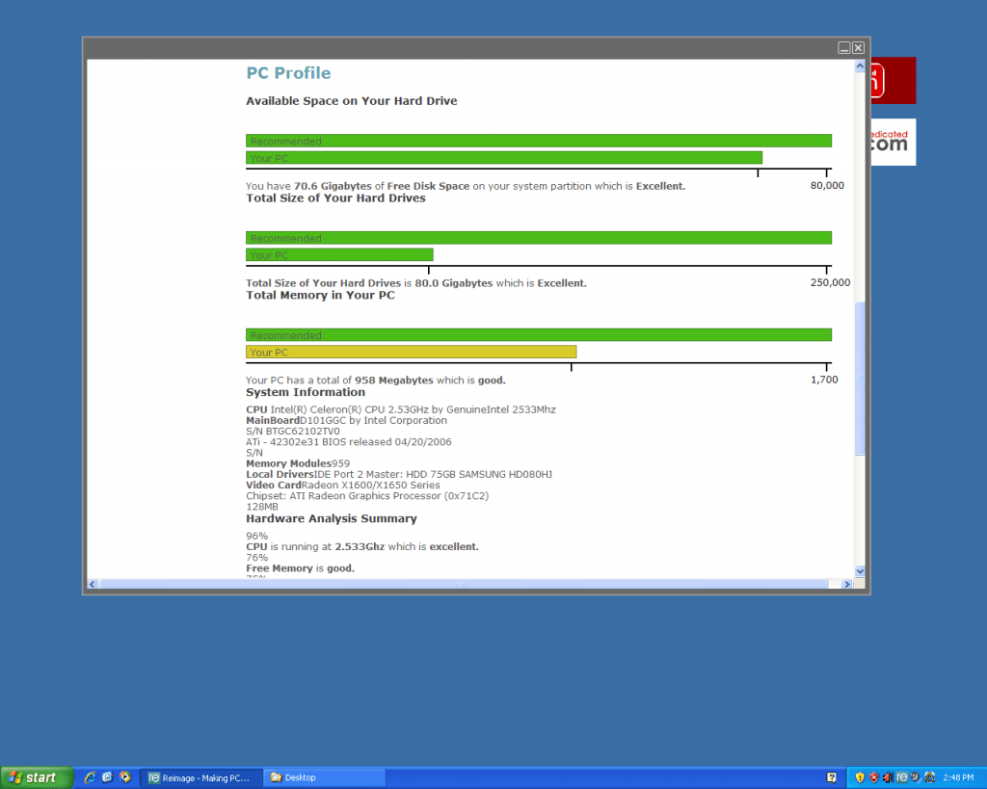
Task: Click the speaker volume icon in the tray
Action: point(887,777)
